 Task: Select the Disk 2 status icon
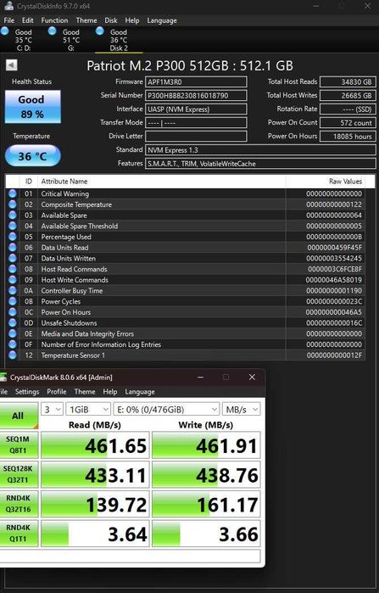click(100, 31)
